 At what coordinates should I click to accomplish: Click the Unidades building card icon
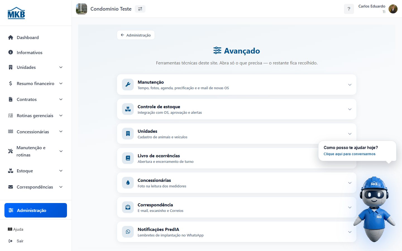tap(128, 134)
